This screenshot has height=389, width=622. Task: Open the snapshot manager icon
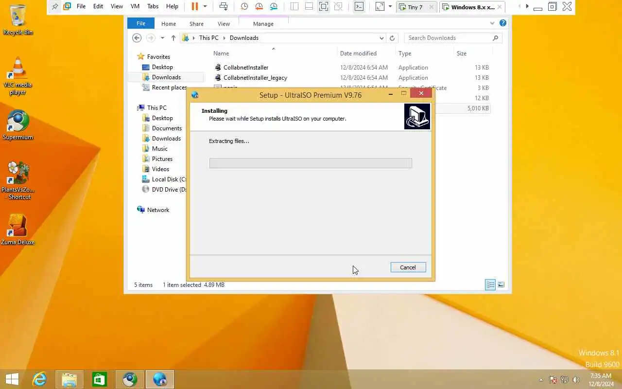[274, 6]
